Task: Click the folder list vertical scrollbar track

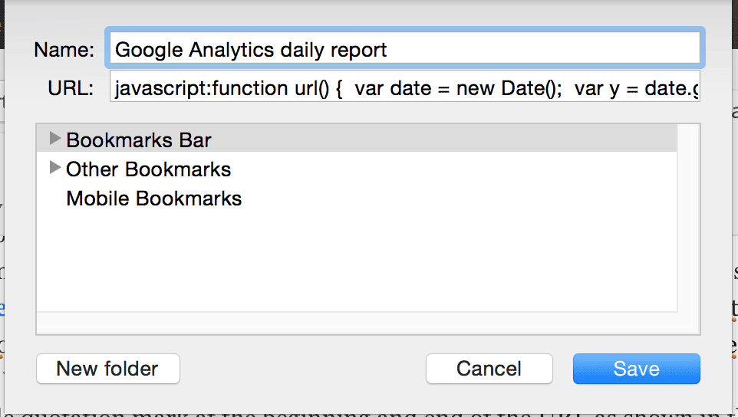Action: [688, 218]
